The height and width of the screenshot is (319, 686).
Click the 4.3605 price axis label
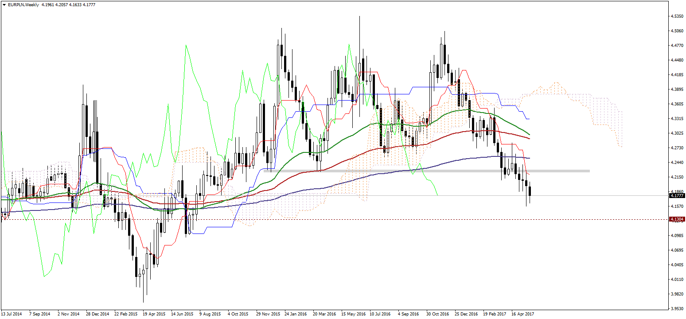(677, 104)
